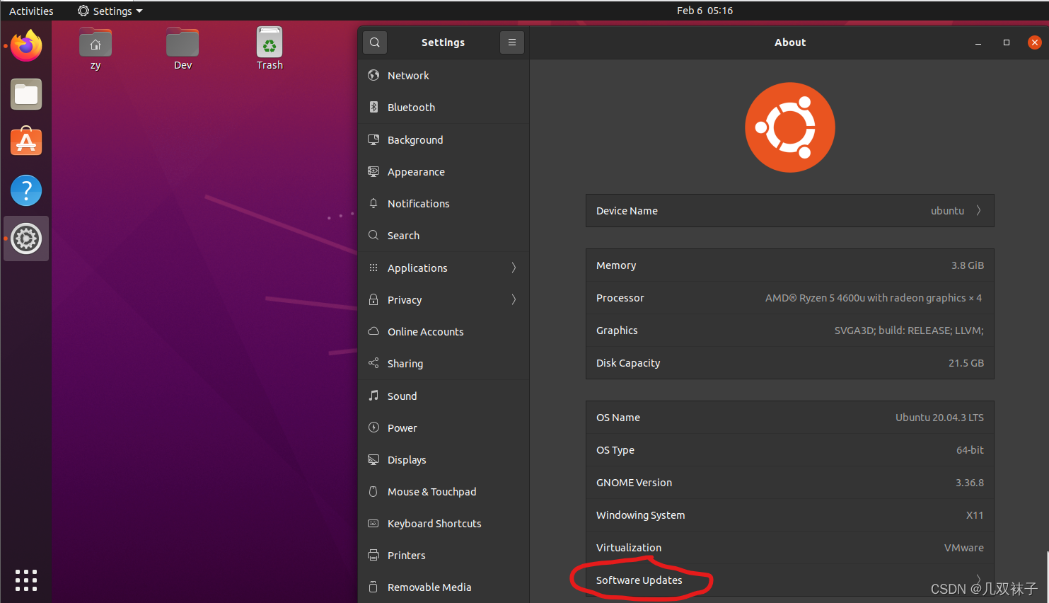This screenshot has height=603, width=1049.
Task: Click the Settings gear in the dock
Action: tap(26, 239)
